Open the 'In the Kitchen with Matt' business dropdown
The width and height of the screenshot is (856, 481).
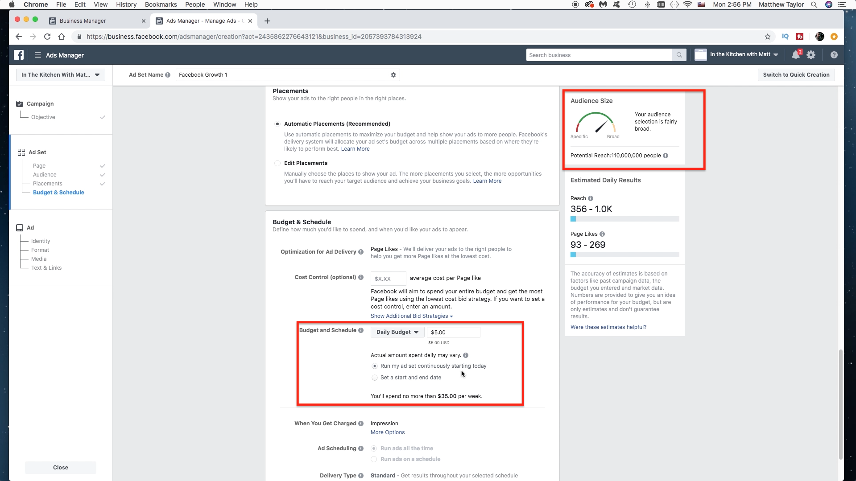(744, 54)
